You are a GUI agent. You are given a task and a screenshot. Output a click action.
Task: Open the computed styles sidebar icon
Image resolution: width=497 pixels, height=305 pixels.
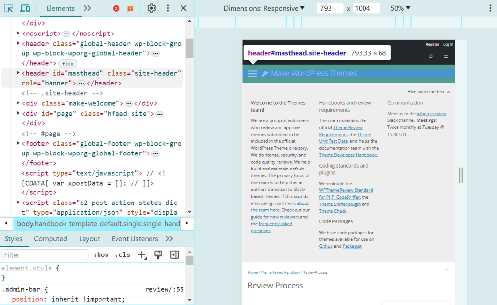point(174,254)
